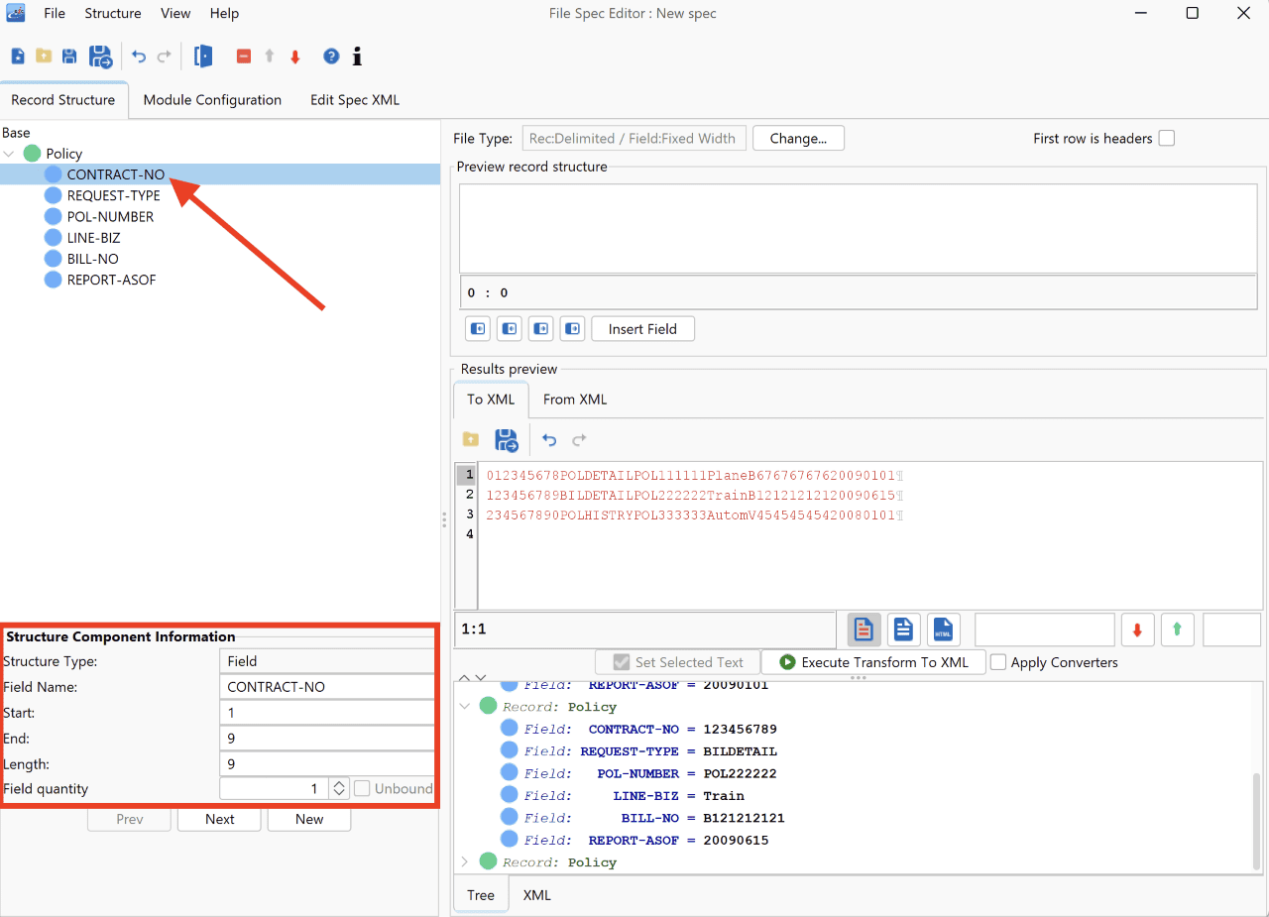1269x917 pixels.
Task: Click the red down arrow Move Down toolbar icon
Action: tap(295, 57)
